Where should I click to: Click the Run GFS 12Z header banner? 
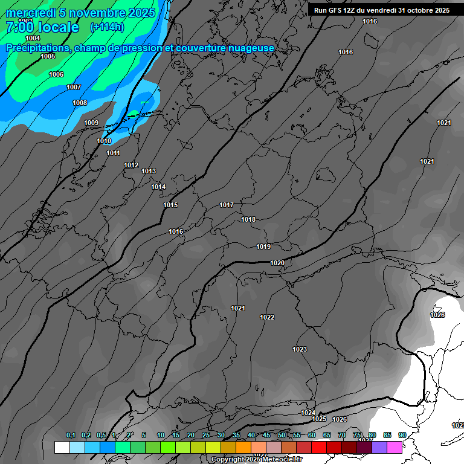(x=382, y=10)
